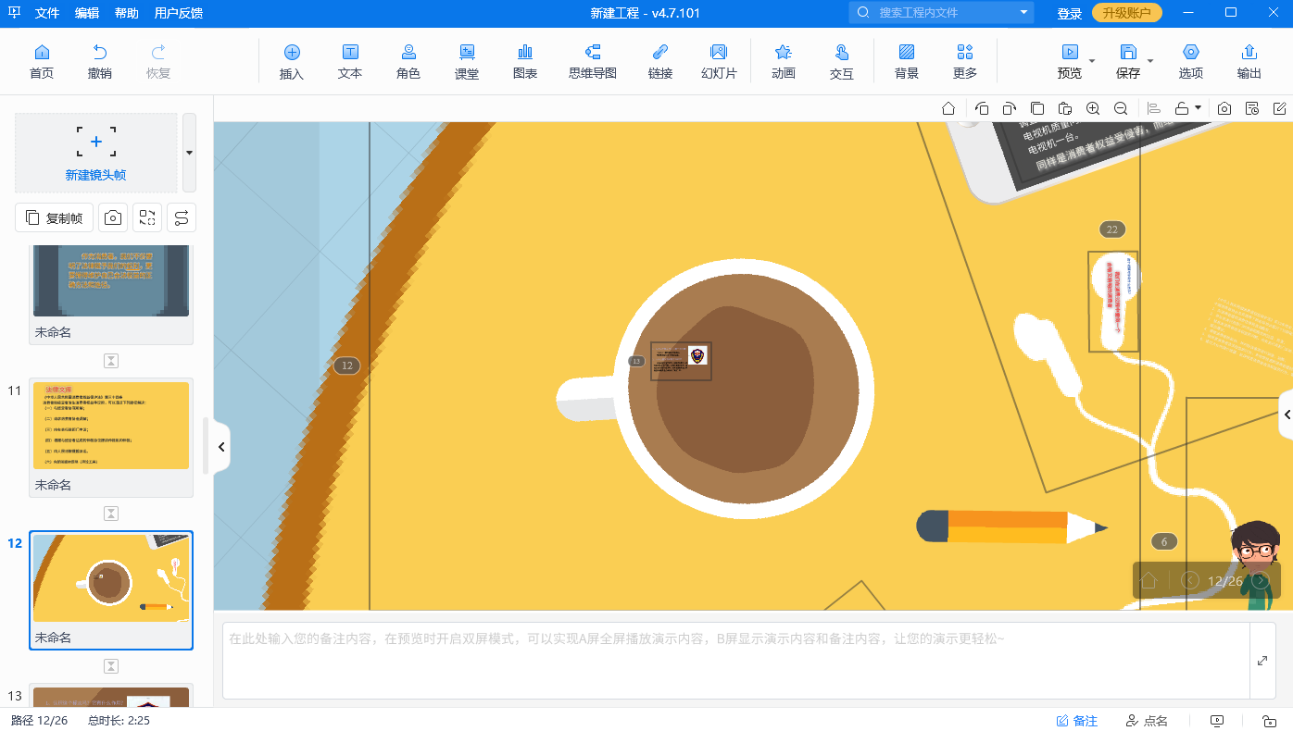Click the 登录 login link
This screenshot has width=1293, height=731.
[1070, 13]
